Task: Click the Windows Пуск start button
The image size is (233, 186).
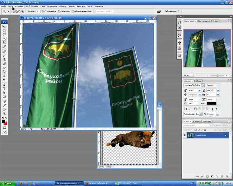Action: [x=7, y=184]
